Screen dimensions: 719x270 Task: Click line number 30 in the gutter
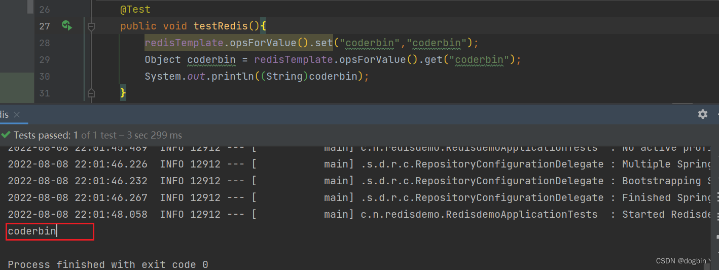tap(45, 77)
